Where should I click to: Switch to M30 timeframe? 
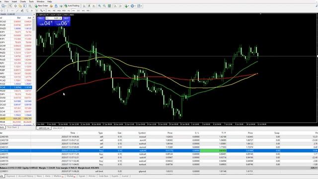pyautogui.click(x=64, y=10)
